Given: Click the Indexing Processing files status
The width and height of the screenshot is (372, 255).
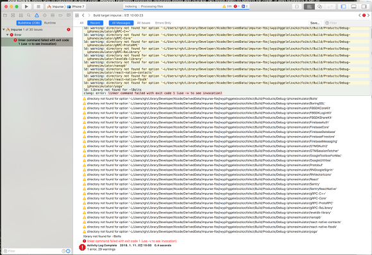Looking at the screenshot, I should (144, 6).
